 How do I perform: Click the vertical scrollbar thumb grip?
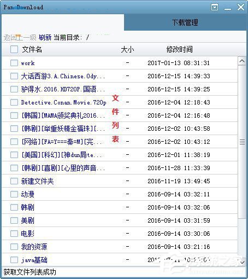pyautogui.click(x=242, y=142)
